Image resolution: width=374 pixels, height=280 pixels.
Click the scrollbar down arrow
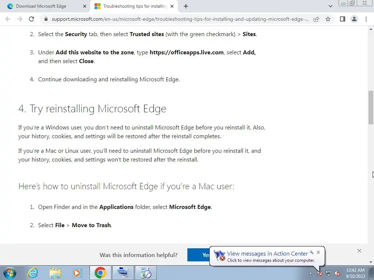(x=371, y=262)
